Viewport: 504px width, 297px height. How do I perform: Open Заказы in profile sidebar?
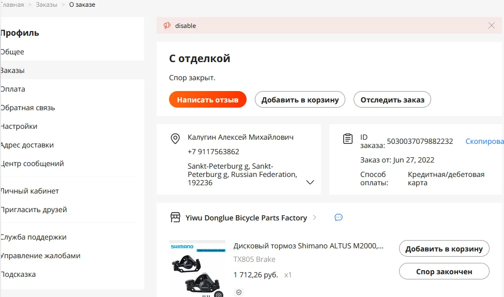[x=13, y=70]
